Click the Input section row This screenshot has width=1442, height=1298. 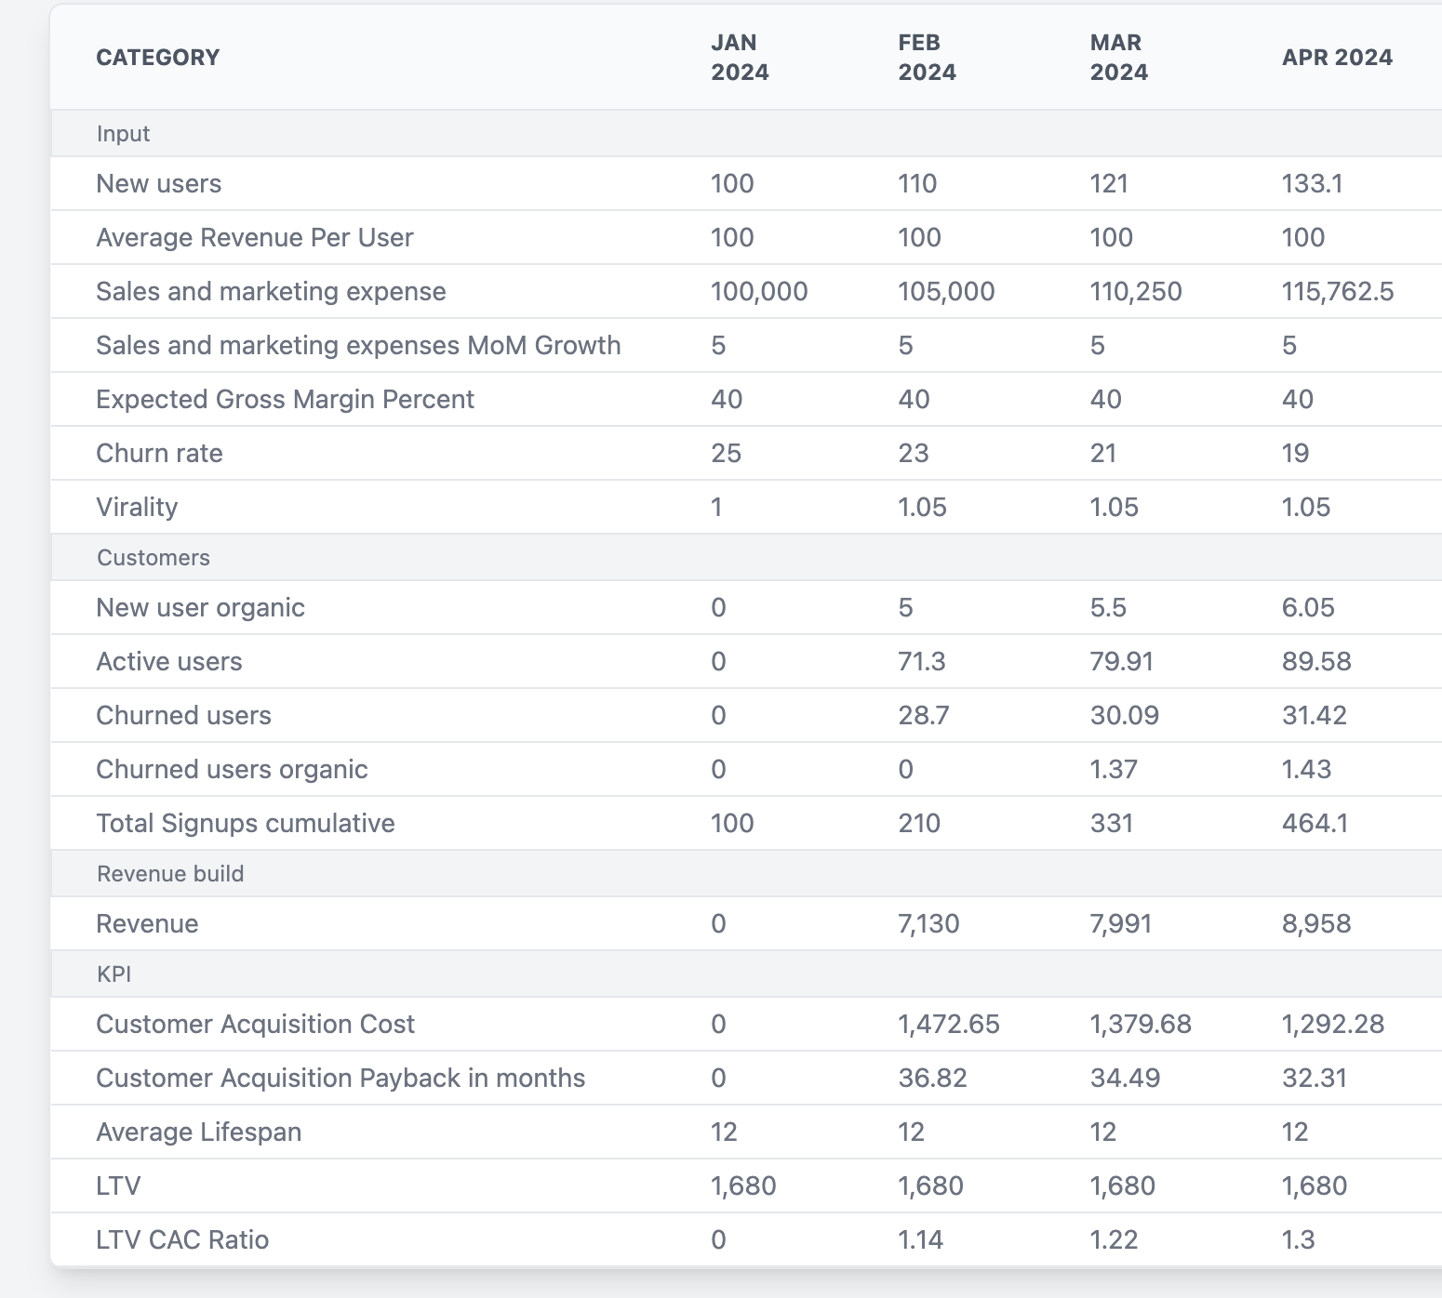pos(746,133)
